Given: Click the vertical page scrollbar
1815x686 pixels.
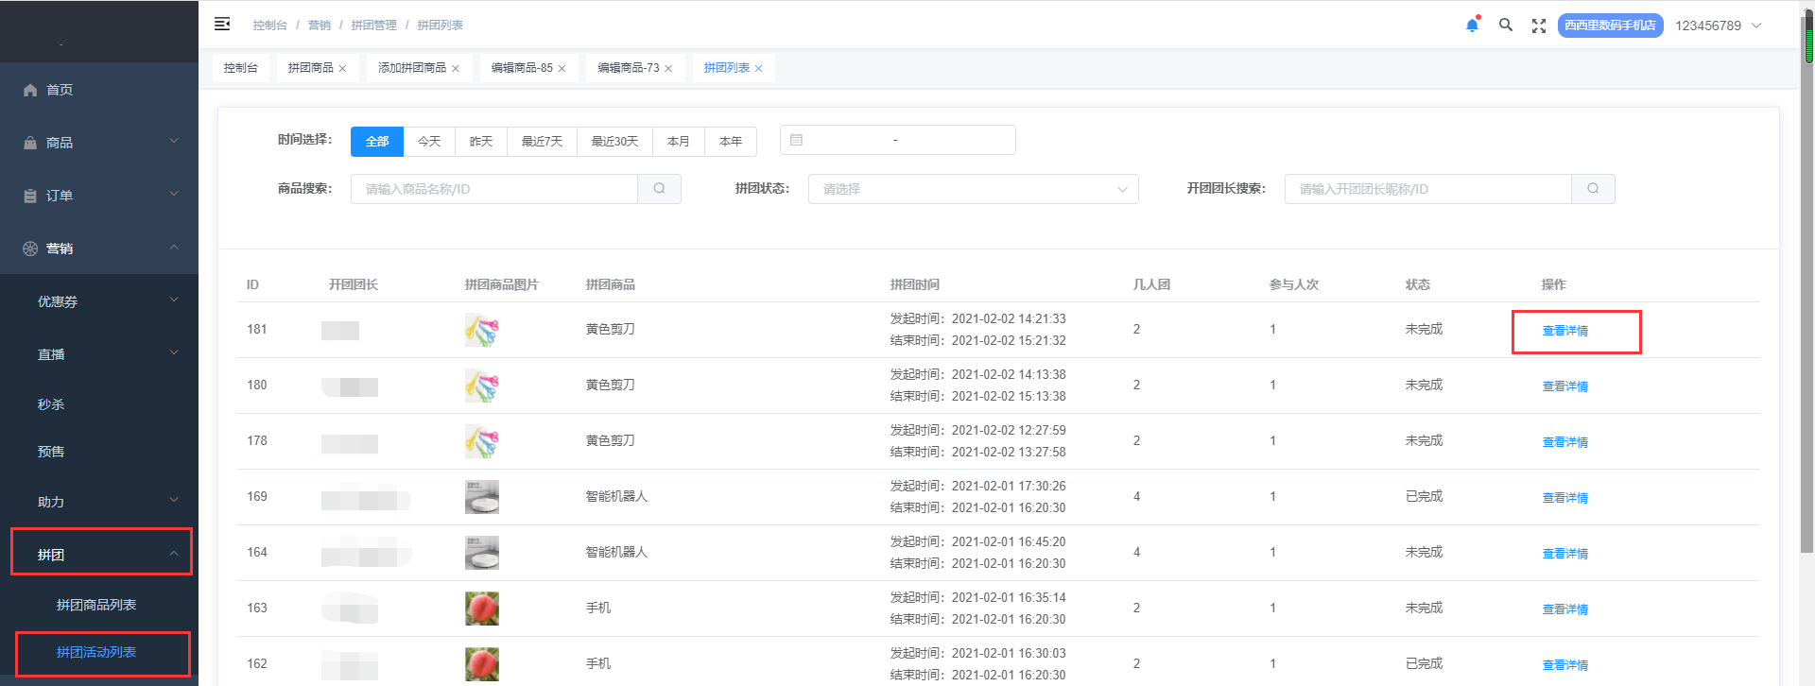Looking at the screenshot, I should coord(1807,283).
